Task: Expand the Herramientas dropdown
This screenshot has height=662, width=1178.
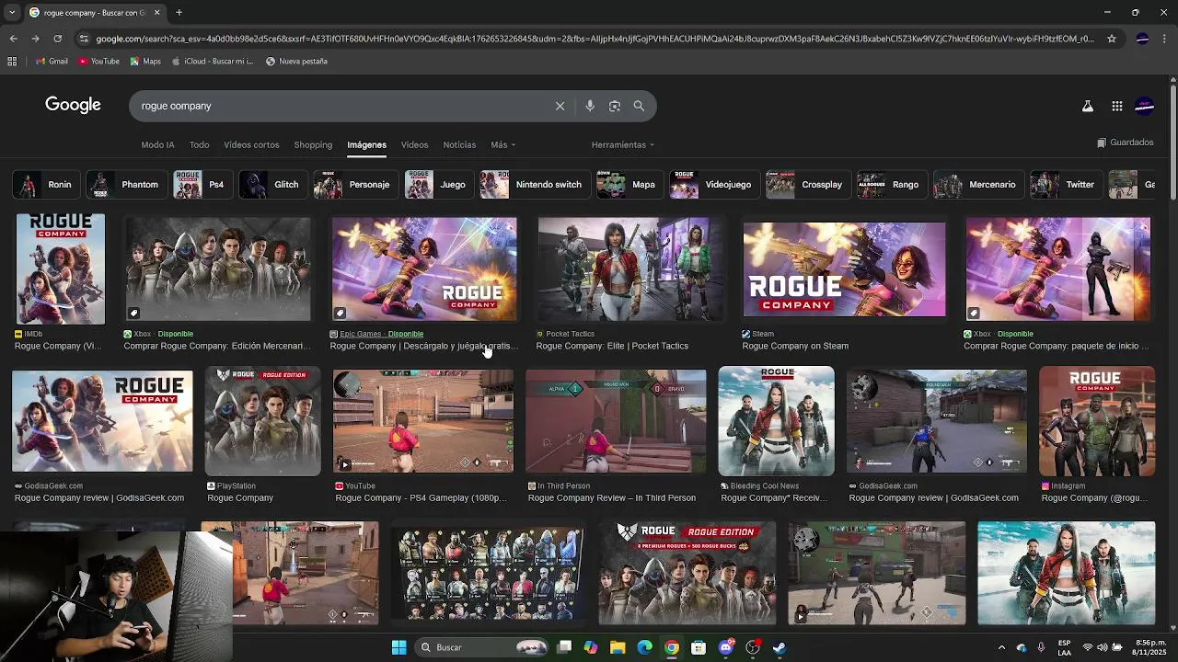Action: [623, 144]
